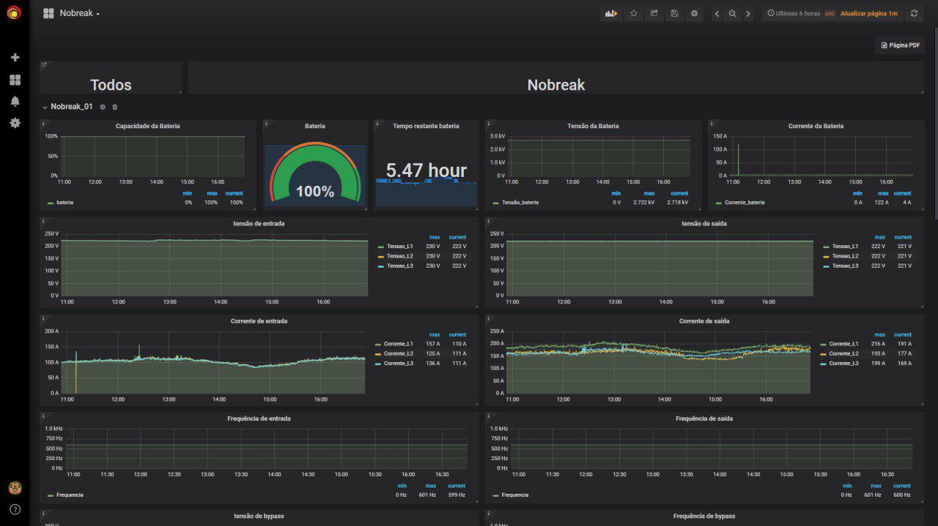
Task: Open Tempo restante bateria panel title menu
Action: tap(426, 126)
